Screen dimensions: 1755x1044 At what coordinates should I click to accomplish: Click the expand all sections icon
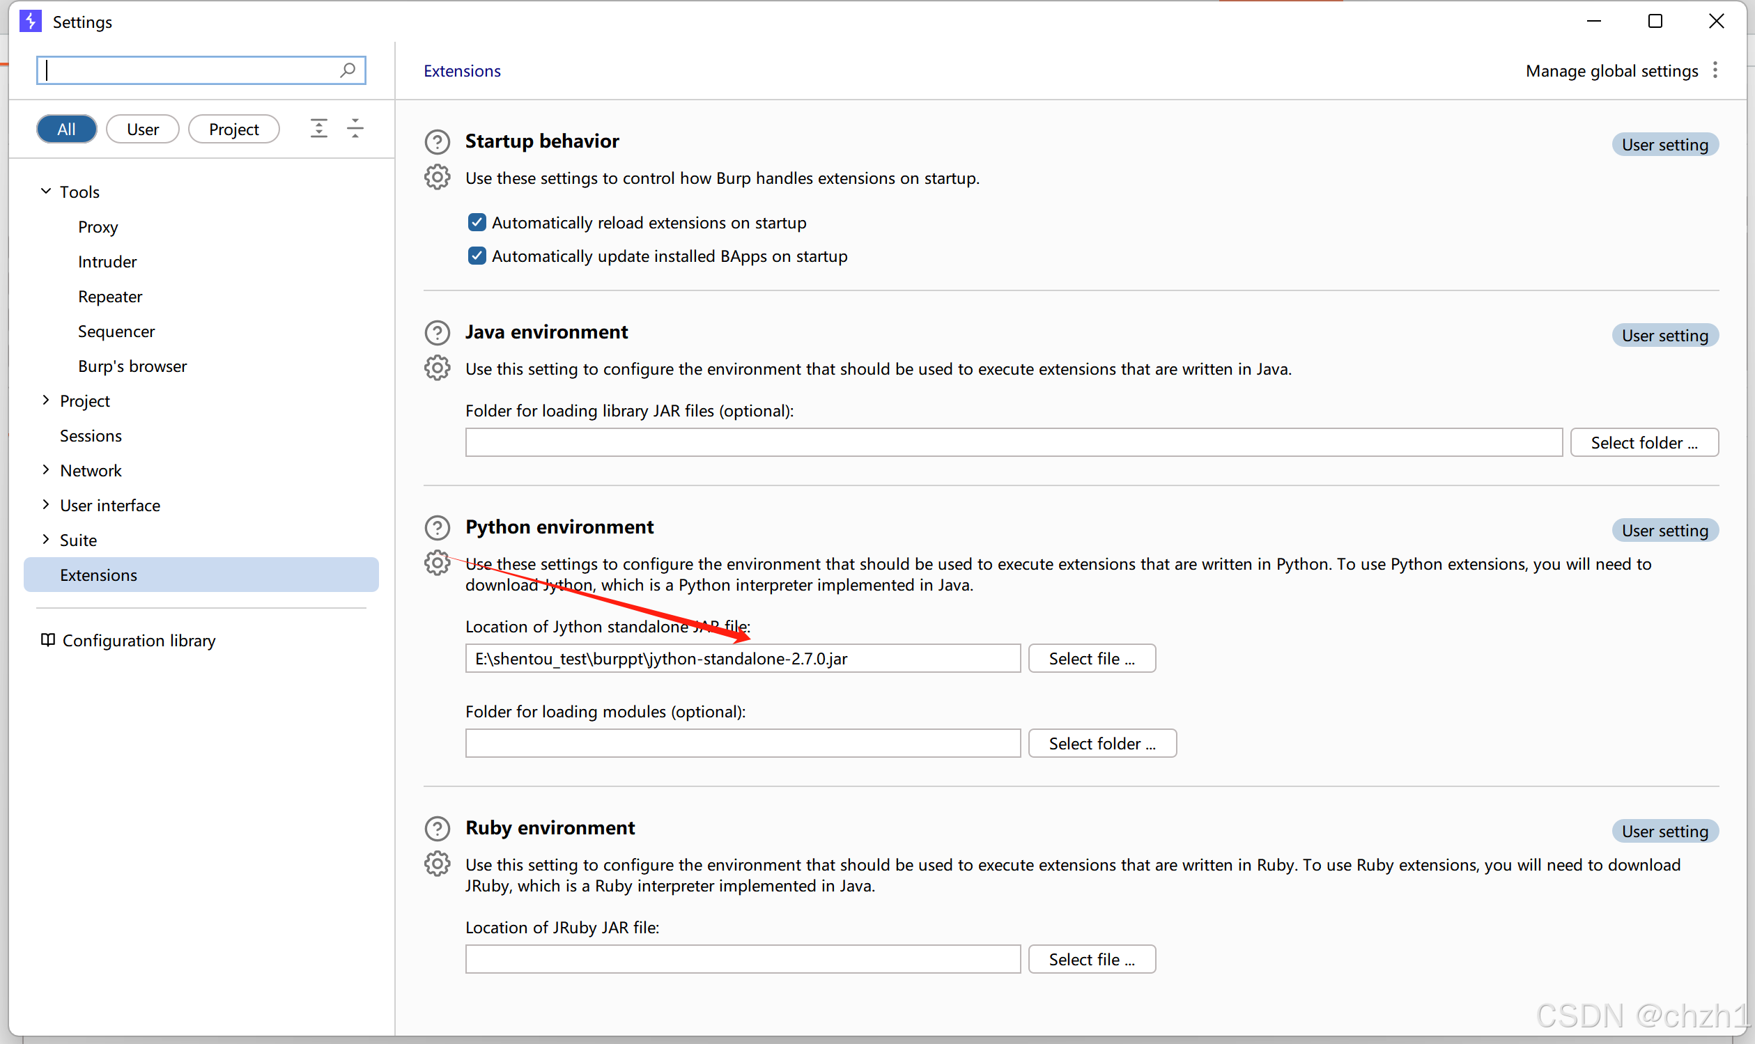[319, 129]
